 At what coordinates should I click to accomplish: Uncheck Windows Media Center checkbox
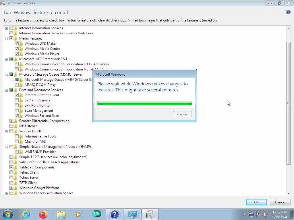17,49
